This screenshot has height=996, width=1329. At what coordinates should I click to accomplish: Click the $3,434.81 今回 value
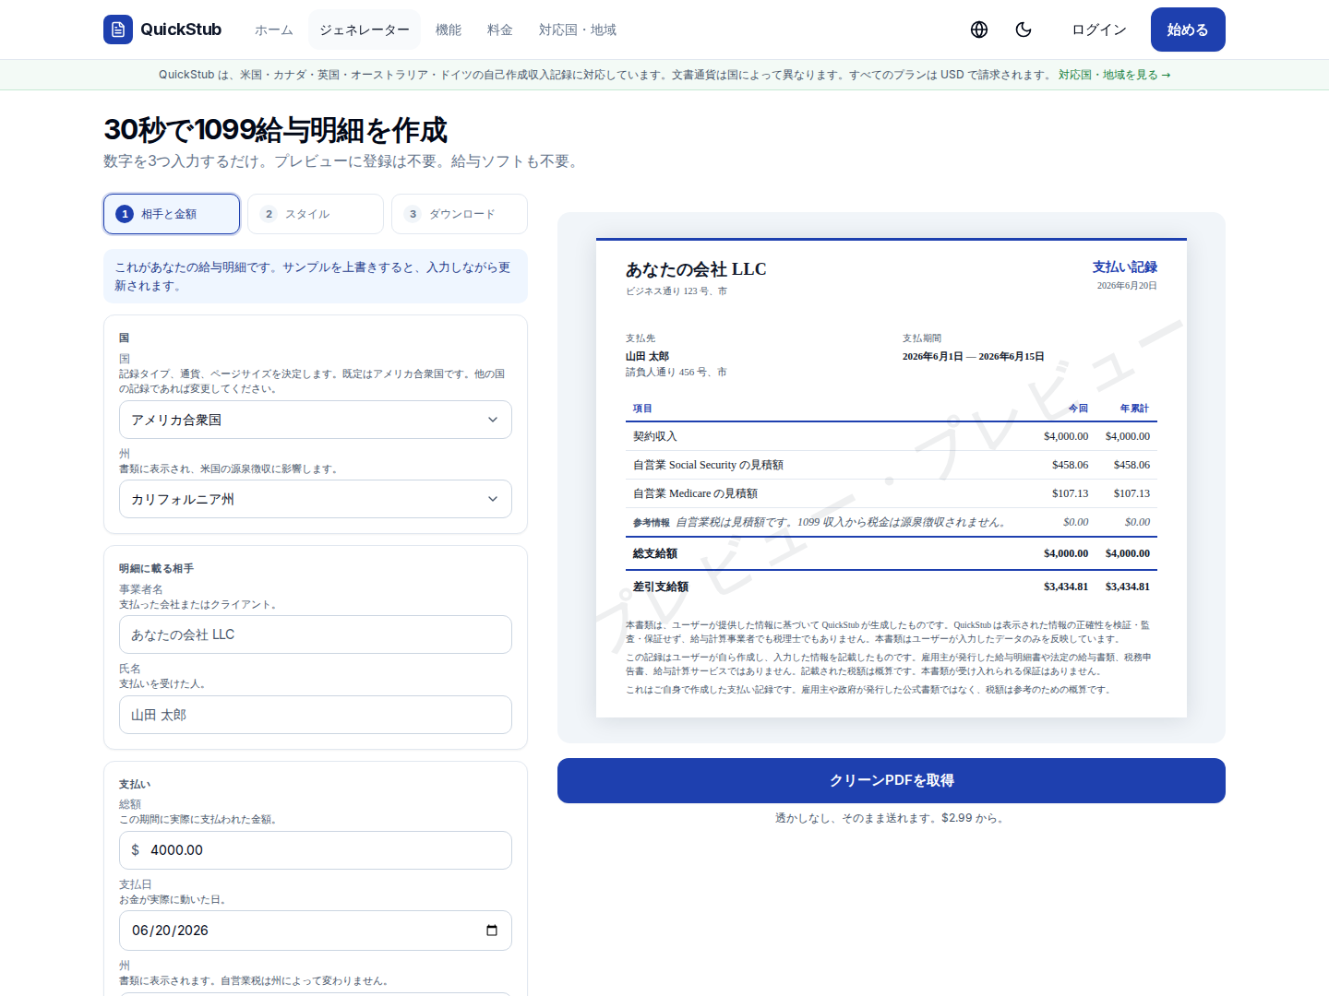pos(1066,587)
